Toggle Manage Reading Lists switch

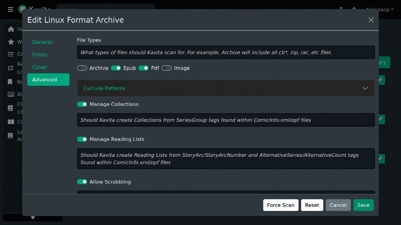(82, 139)
